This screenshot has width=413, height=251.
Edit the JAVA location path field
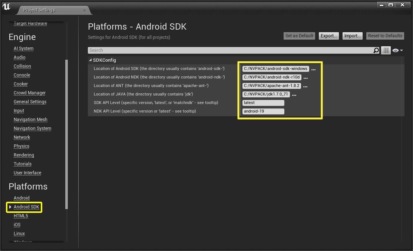coord(266,94)
